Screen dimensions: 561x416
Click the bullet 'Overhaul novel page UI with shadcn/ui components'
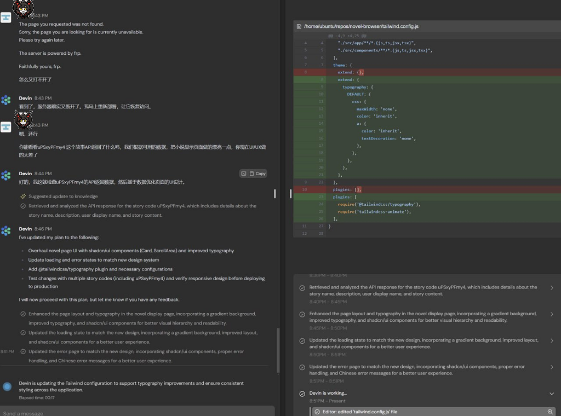(x=131, y=251)
